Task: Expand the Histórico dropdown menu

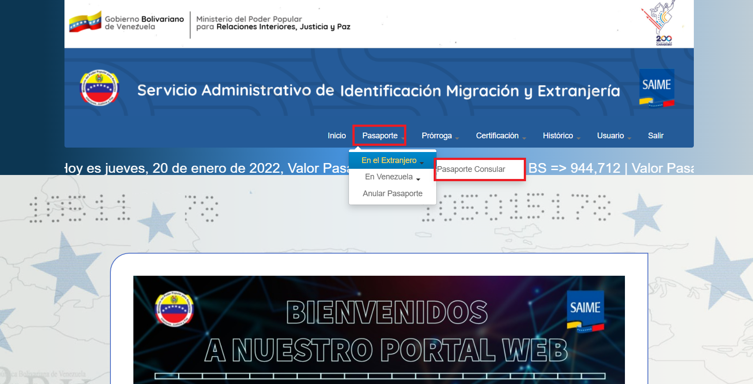Action: (x=561, y=136)
